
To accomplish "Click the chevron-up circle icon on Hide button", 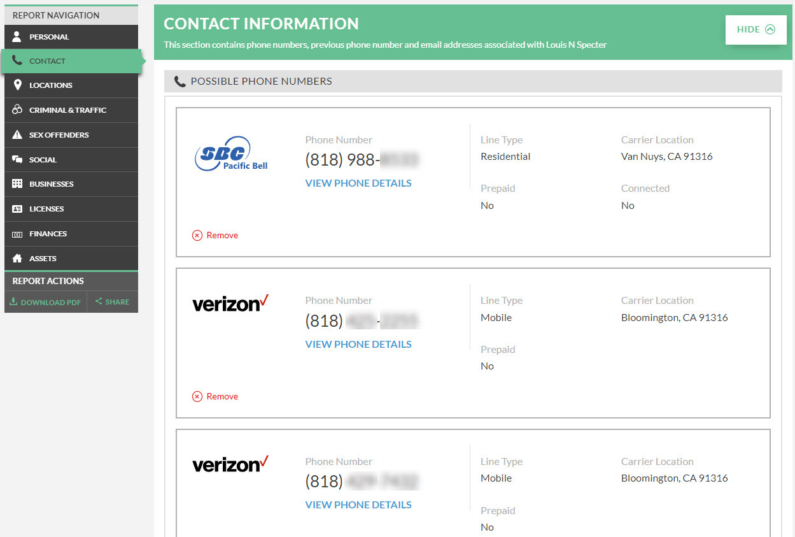I will pos(770,29).
